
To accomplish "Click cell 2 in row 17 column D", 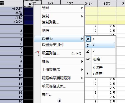I will point(91,97).
